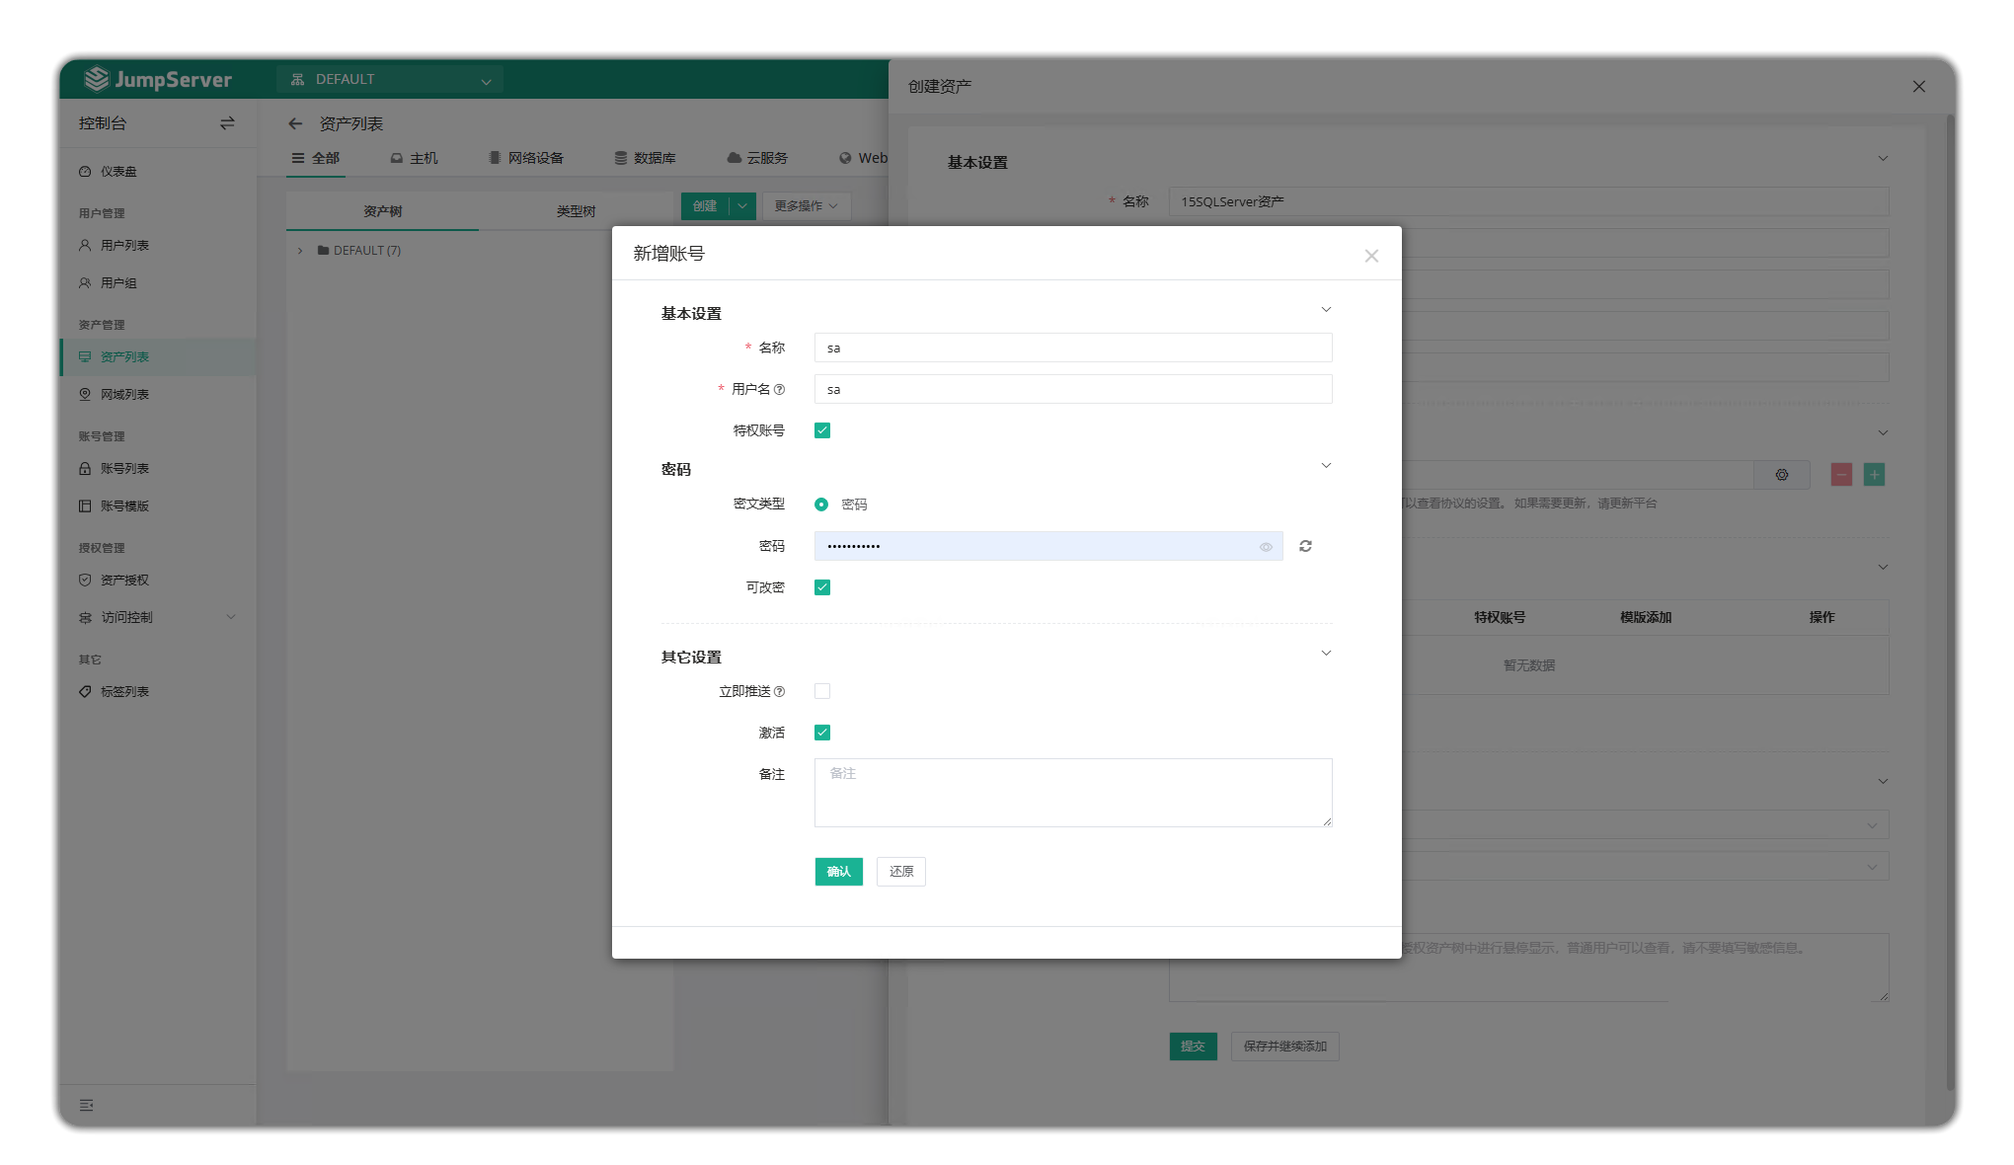Click the random password generate refresh icon

point(1305,546)
